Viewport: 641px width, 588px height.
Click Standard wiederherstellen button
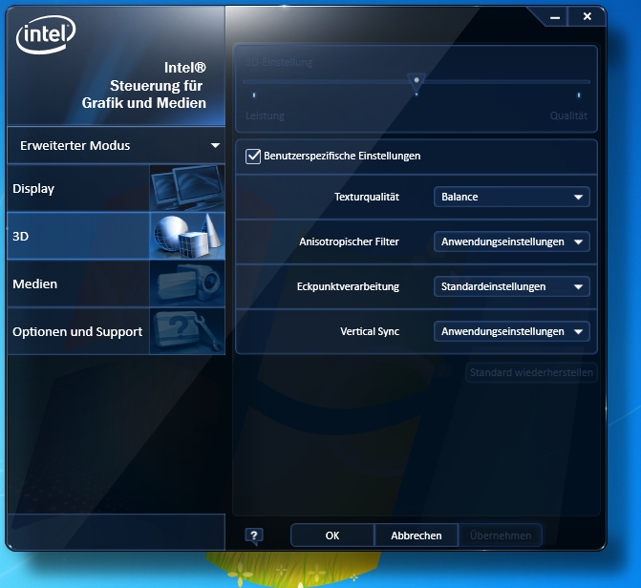pos(531,372)
